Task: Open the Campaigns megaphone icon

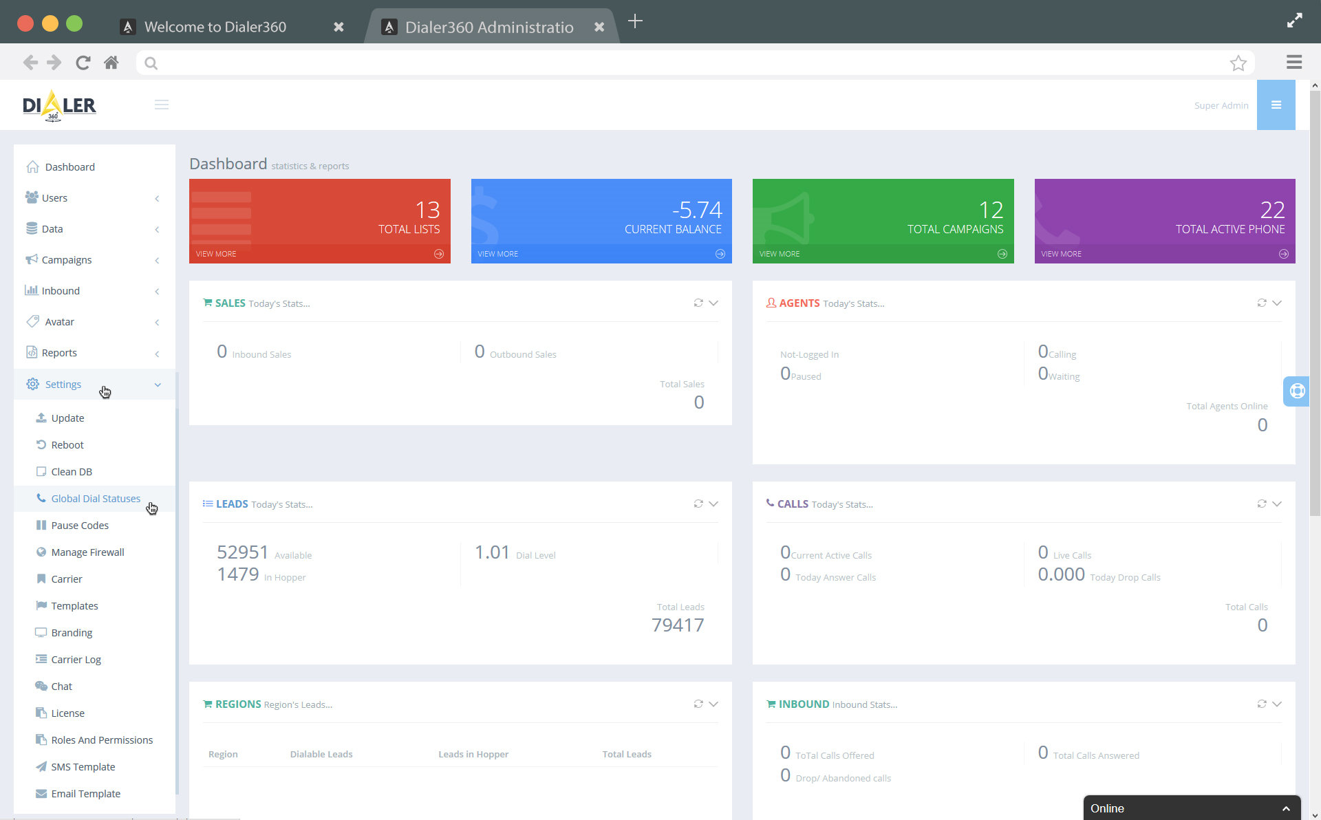Action: (x=32, y=259)
